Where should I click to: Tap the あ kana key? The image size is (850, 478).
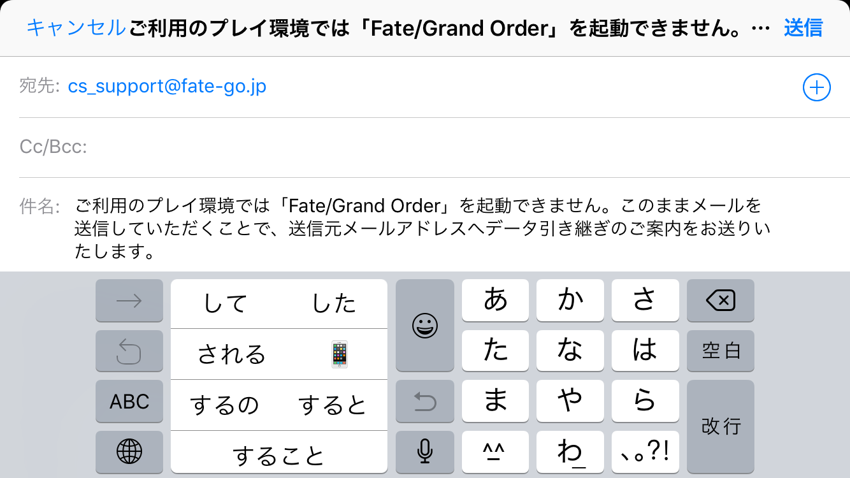[495, 300]
